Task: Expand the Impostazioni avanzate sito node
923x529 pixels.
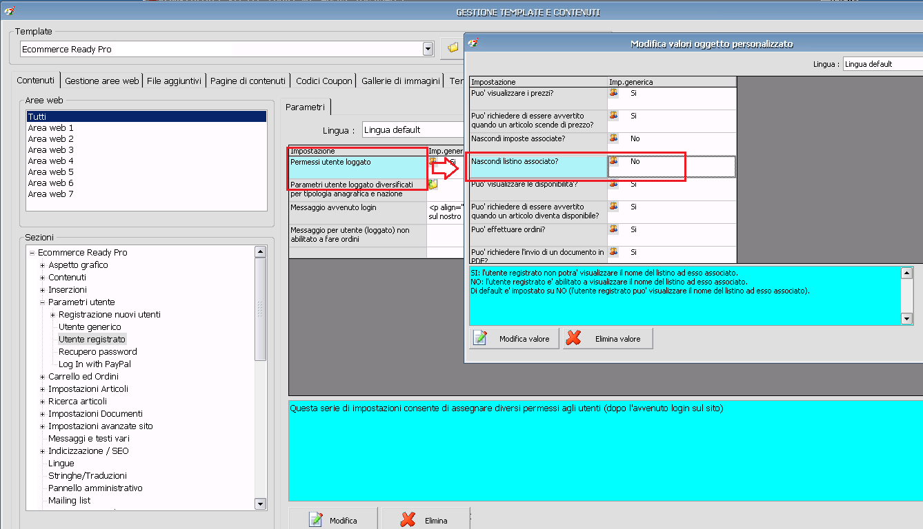Action: [x=42, y=426]
